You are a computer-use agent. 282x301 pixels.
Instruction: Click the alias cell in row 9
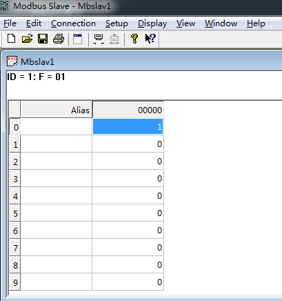[57, 282]
